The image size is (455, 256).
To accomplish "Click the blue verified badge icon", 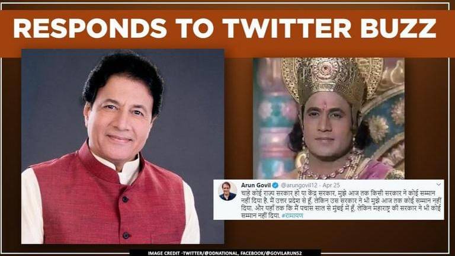I will click(x=275, y=185).
